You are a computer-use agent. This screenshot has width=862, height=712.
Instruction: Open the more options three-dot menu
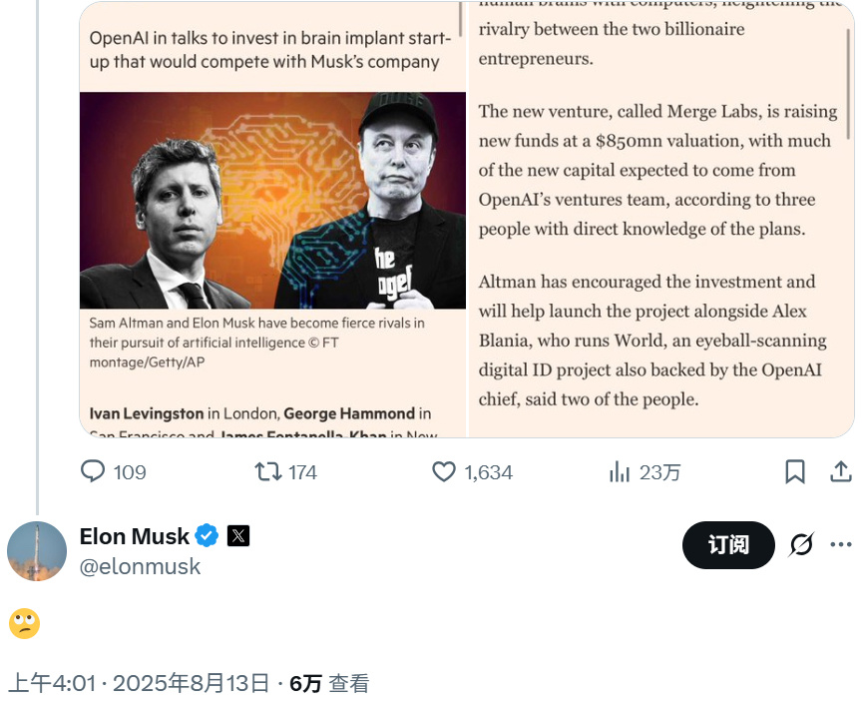tap(841, 542)
